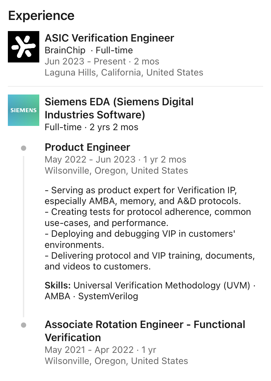Image resolution: width=271 pixels, height=381 pixels.
Task: Open the BrainChip company logo
Action: [x=23, y=47]
